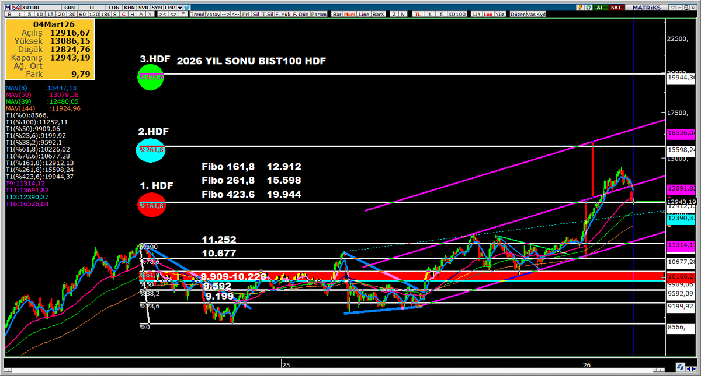The width and height of the screenshot is (701, 376).
Task: Select the Trend line drawing tool
Action: [x=197, y=14]
